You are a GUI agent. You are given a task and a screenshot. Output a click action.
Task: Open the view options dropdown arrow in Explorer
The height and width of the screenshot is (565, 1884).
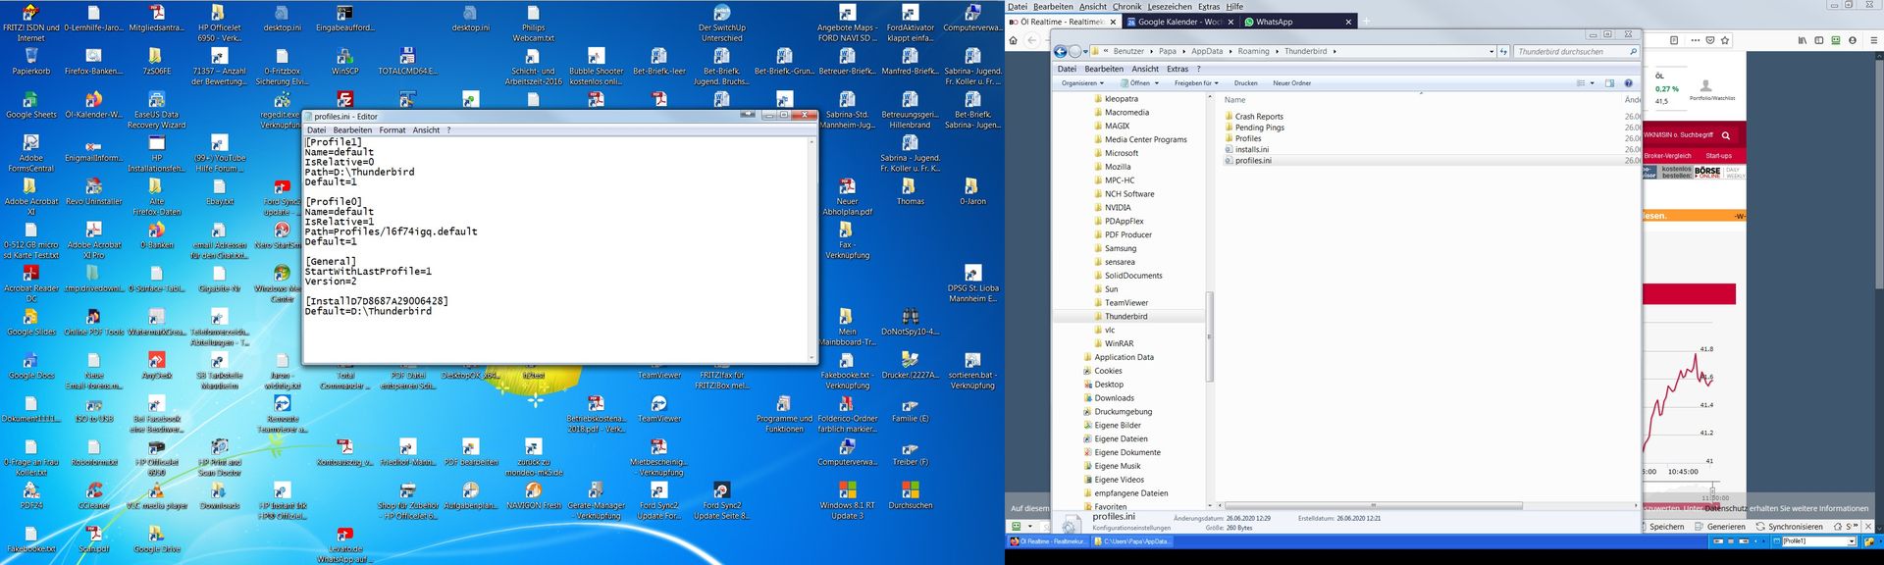(x=1592, y=83)
